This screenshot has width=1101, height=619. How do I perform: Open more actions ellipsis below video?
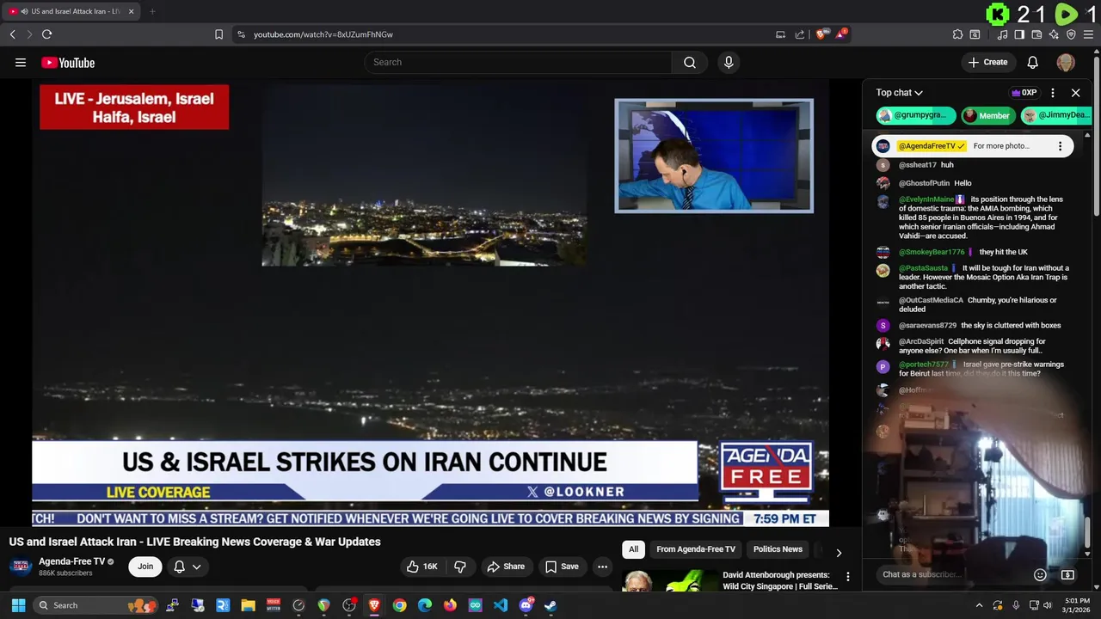pyautogui.click(x=602, y=567)
